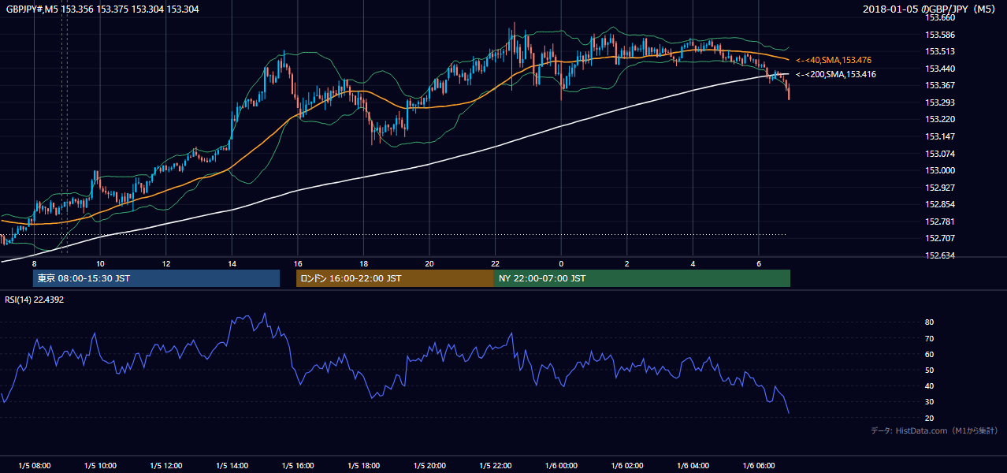Viewport: 1007px width, 473px height.
Task: Select the ロンドン 16:00-22:00 JST session bar
Action: 395,278
